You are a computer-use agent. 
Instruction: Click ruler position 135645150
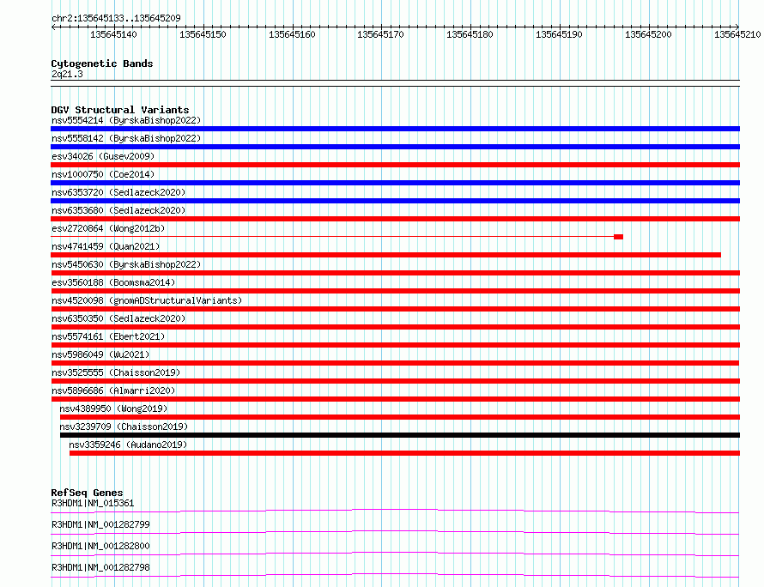pyautogui.click(x=203, y=34)
